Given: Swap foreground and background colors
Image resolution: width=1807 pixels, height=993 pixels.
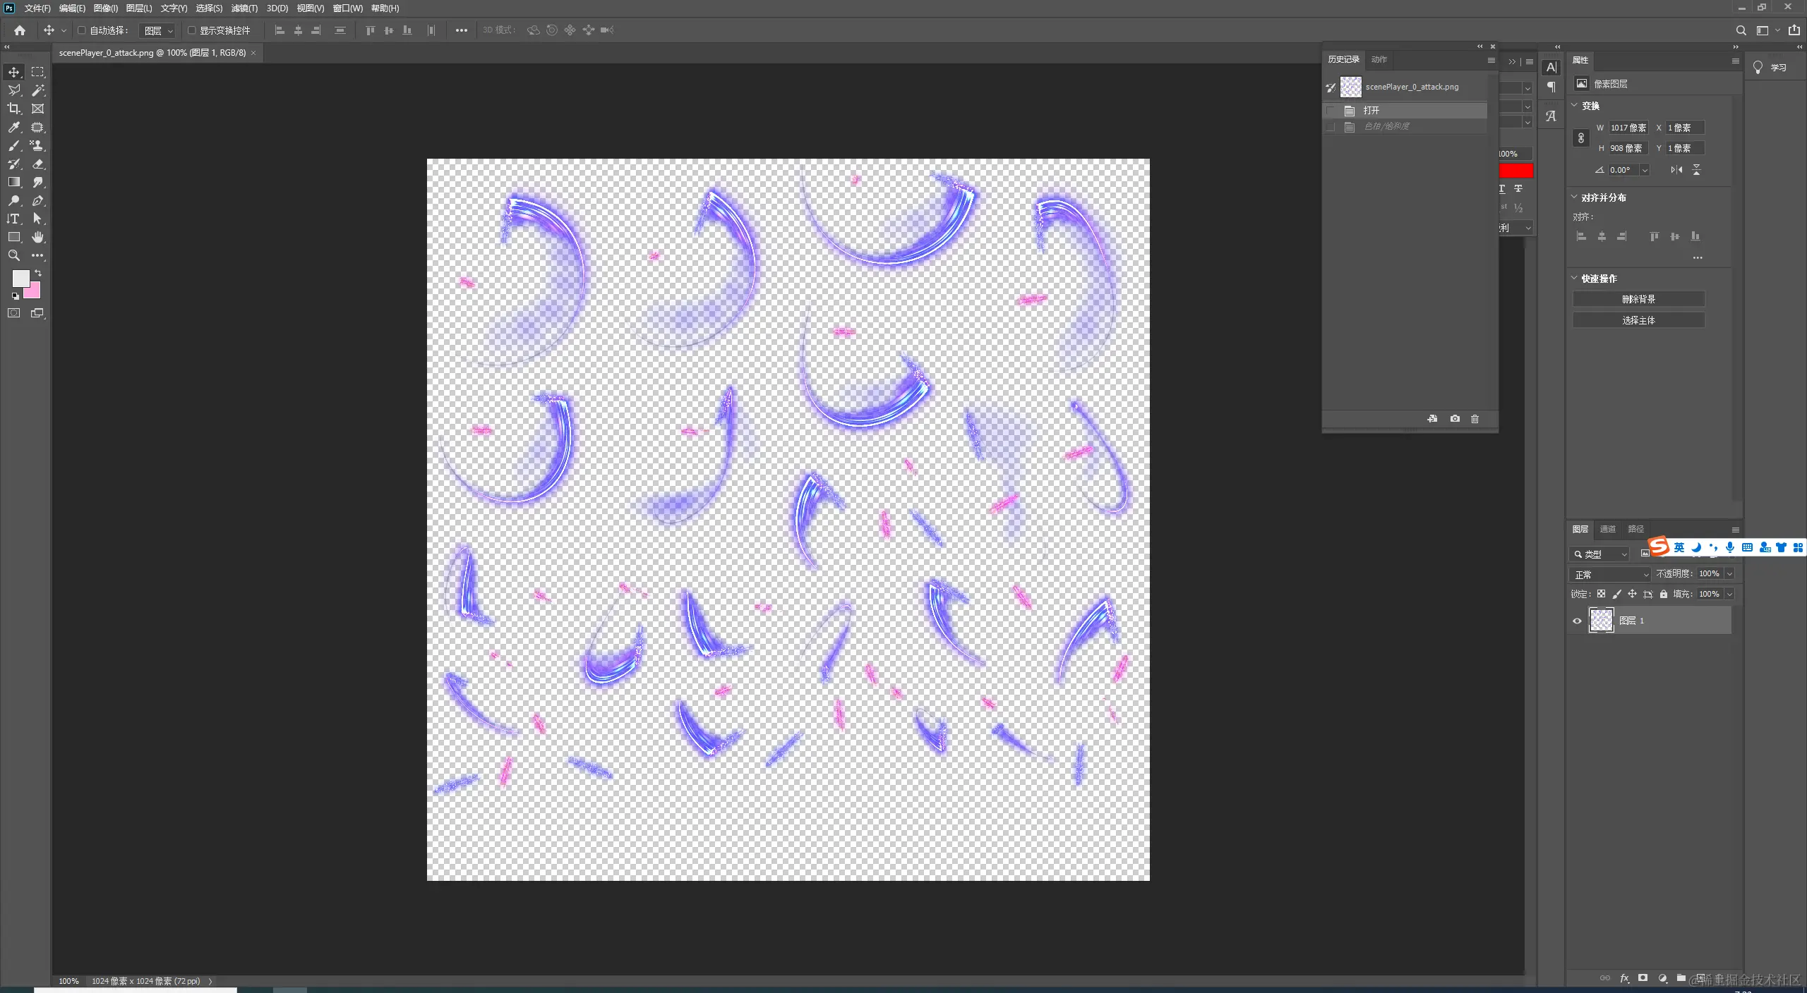Looking at the screenshot, I should (x=38, y=273).
